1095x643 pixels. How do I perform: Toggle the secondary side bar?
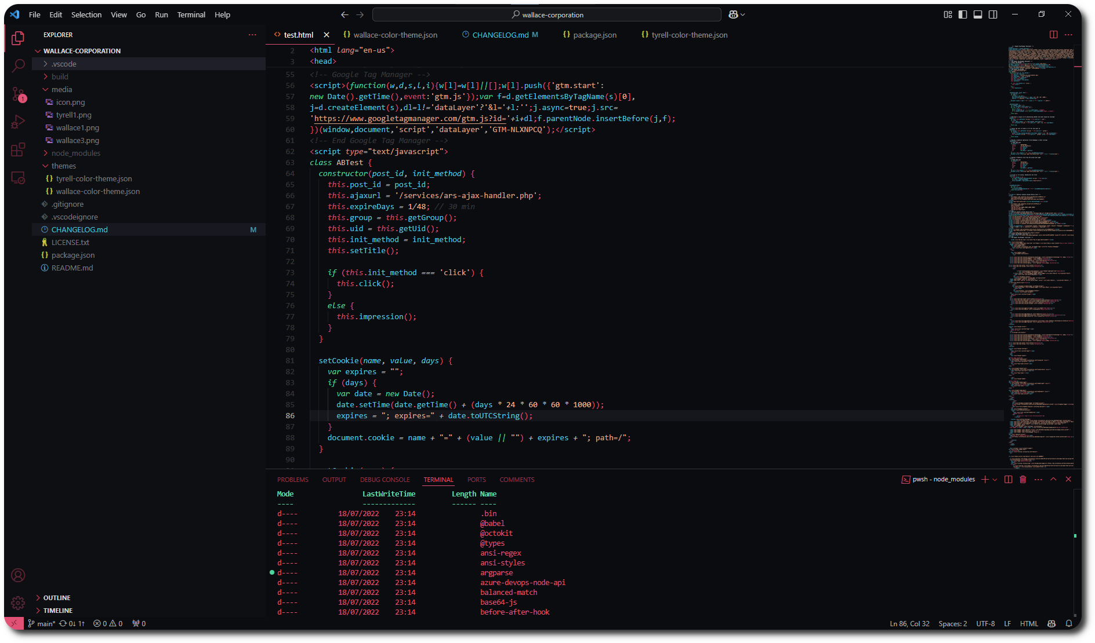(993, 14)
